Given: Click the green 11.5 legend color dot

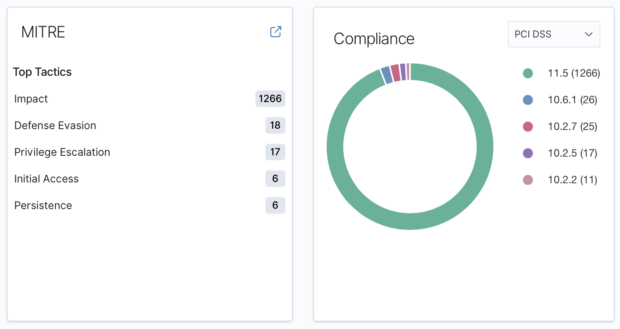Looking at the screenshot, I should 528,73.
